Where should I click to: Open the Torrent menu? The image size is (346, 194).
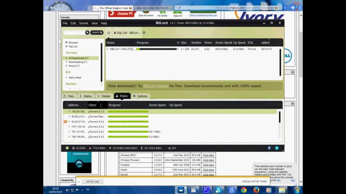tap(84, 23)
